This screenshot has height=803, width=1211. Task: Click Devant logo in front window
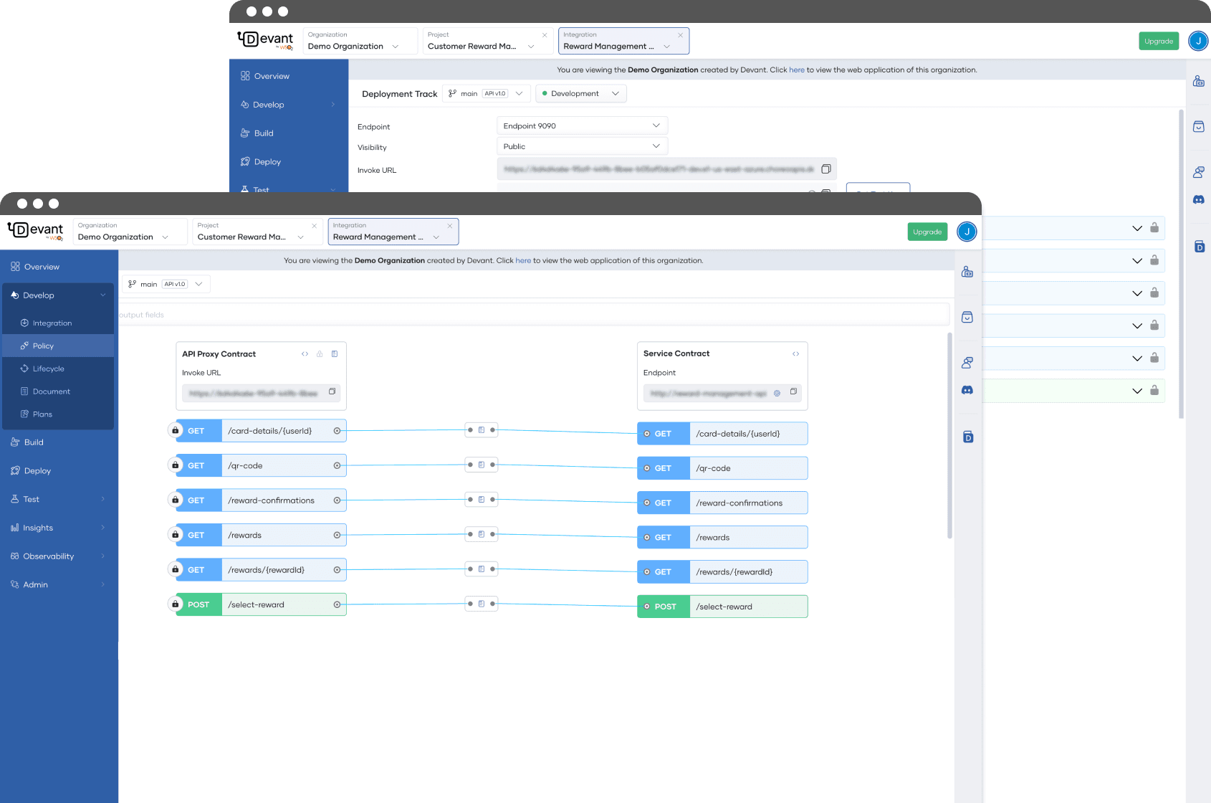point(35,231)
